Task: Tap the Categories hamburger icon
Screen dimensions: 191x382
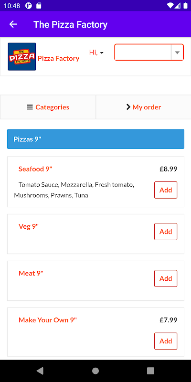Action: pyautogui.click(x=30, y=107)
